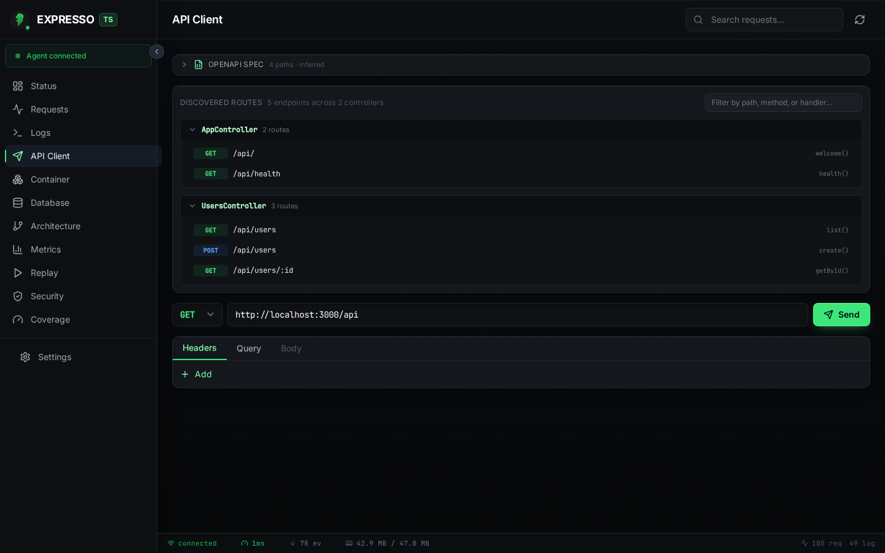Image resolution: width=885 pixels, height=553 pixels.
Task: Click the getById() handler label
Action: pos(832,270)
